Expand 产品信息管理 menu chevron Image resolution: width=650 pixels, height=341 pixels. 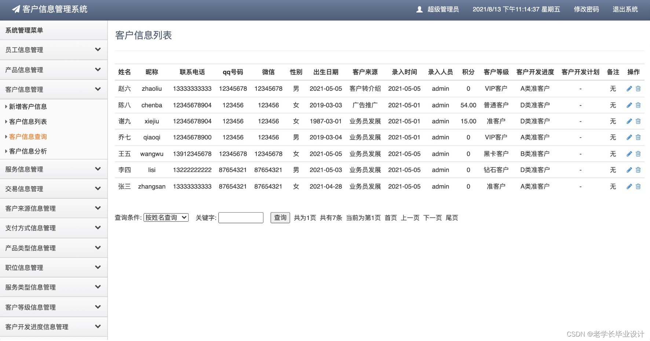tap(98, 69)
